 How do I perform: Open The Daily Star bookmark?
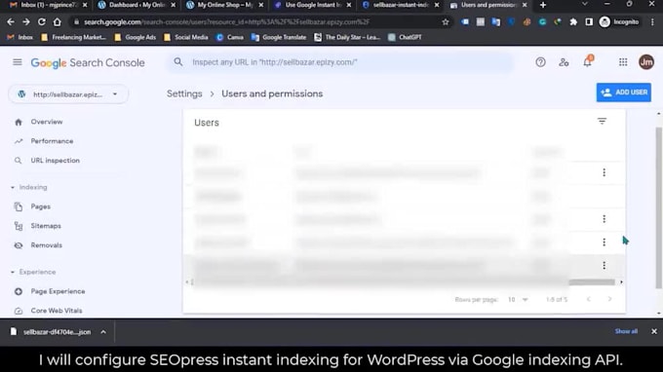347,37
